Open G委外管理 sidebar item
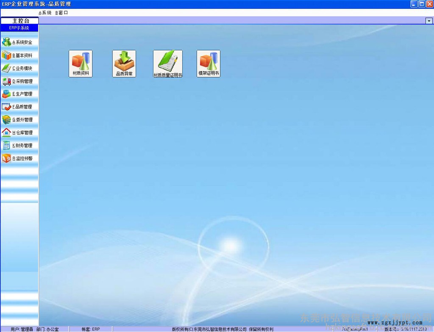 pyautogui.click(x=19, y=120)
